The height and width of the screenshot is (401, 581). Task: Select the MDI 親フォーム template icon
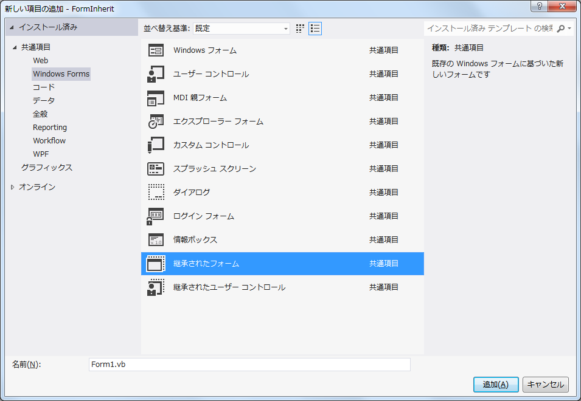pos(156,98)
